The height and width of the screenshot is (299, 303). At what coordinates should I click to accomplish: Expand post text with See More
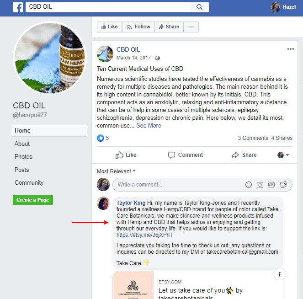point(149,125)
